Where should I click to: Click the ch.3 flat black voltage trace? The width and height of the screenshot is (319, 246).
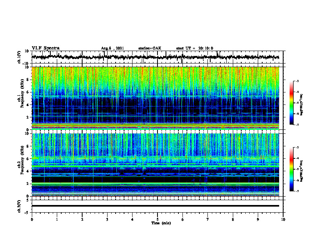(x=155, y=206)
